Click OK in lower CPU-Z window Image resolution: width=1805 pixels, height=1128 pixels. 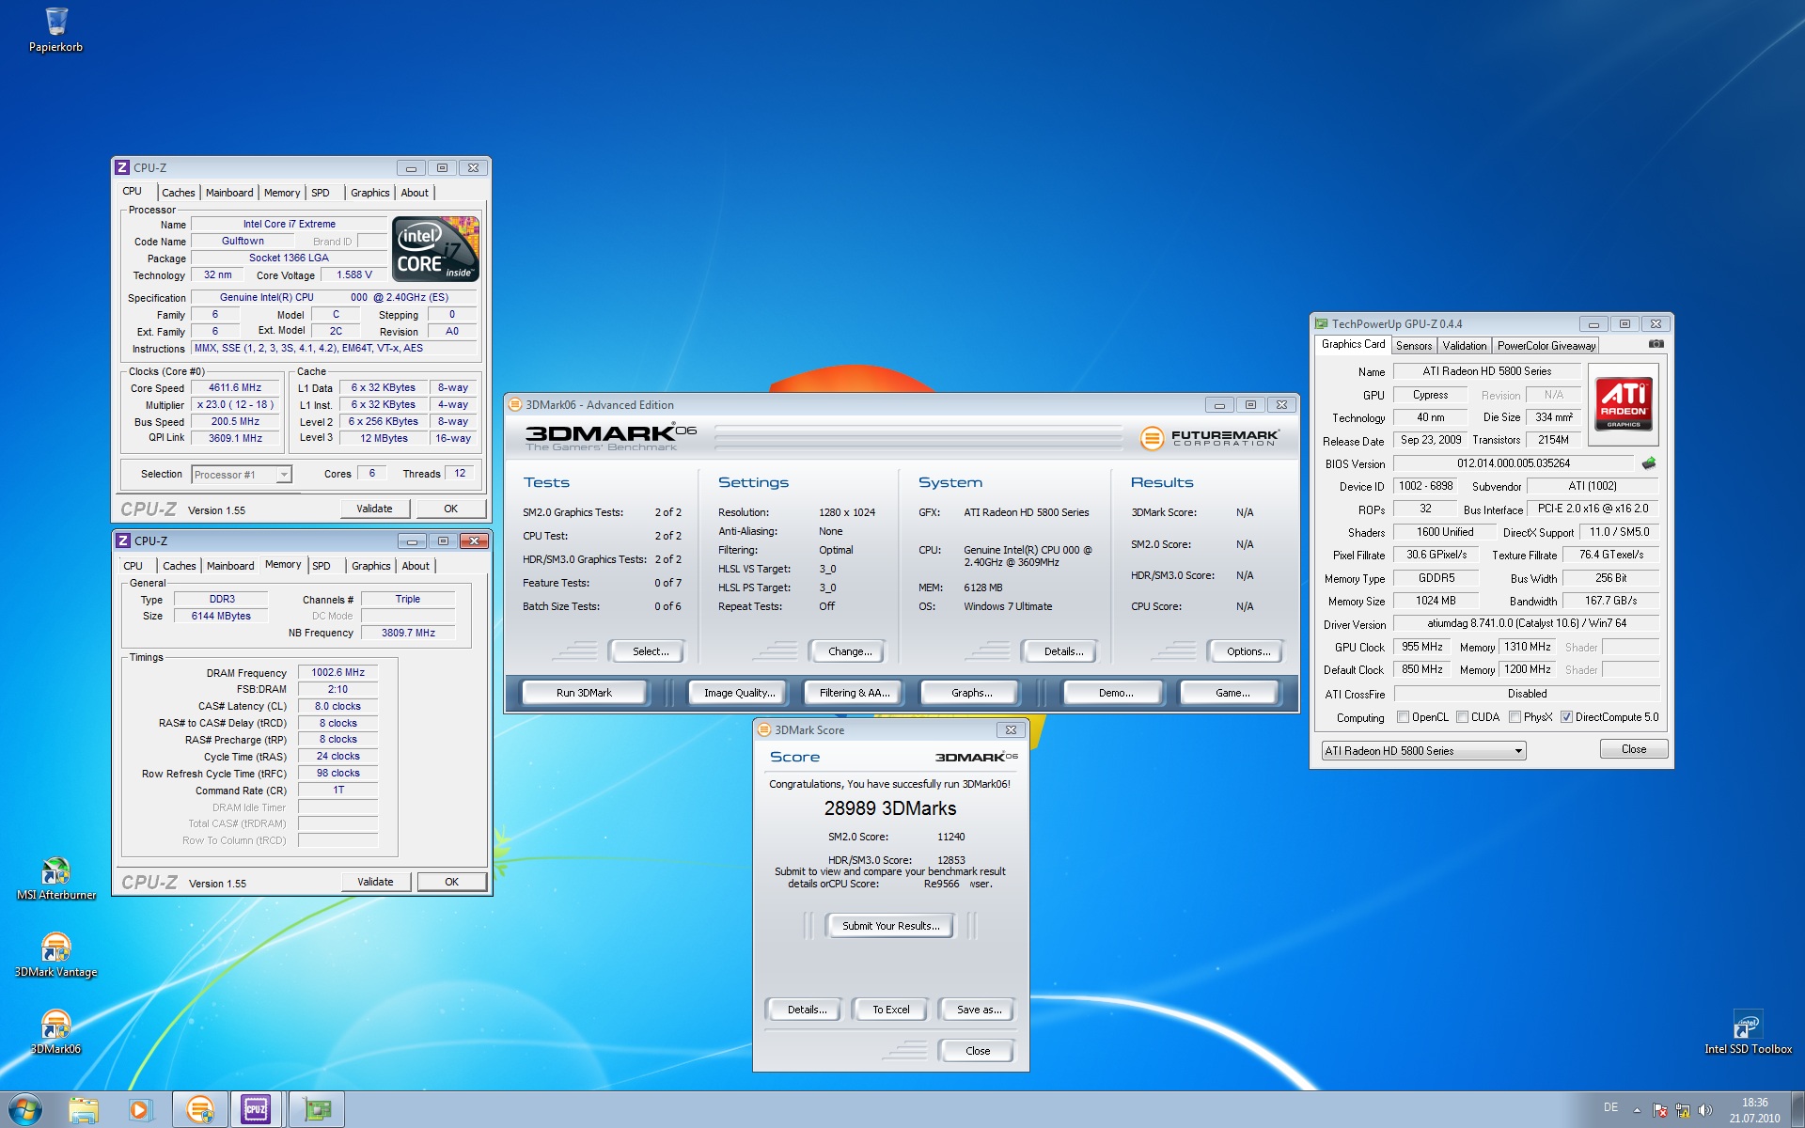[x=451, y=882]
